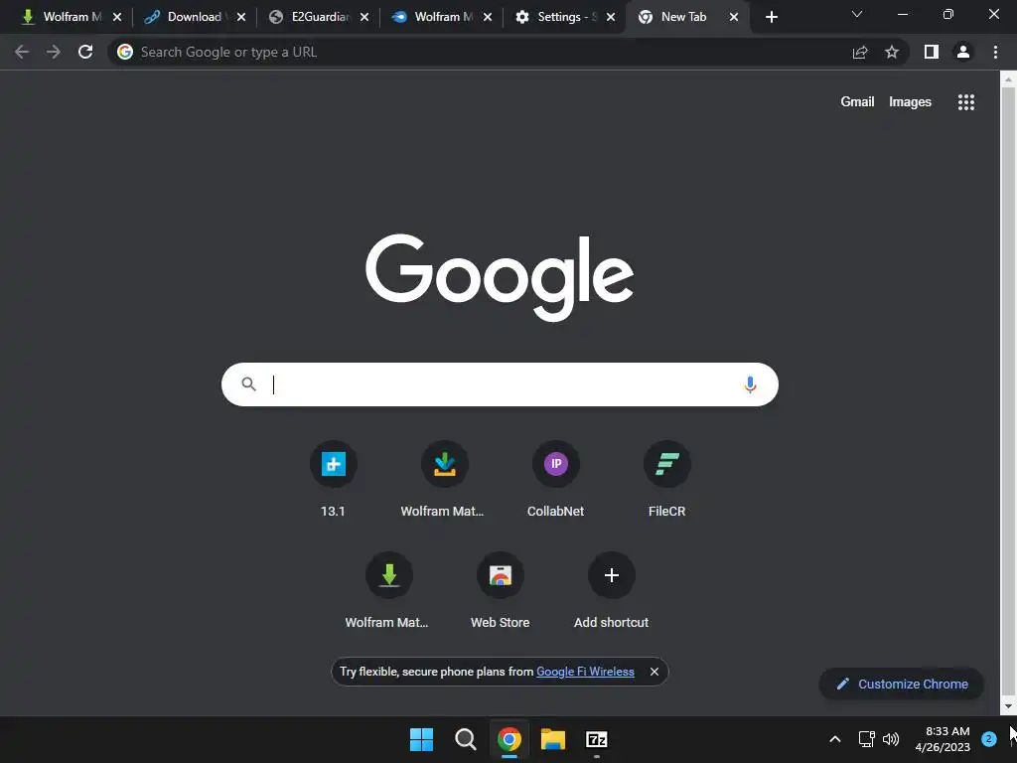
Task: Open Gmail link
Action: [857, 102]
